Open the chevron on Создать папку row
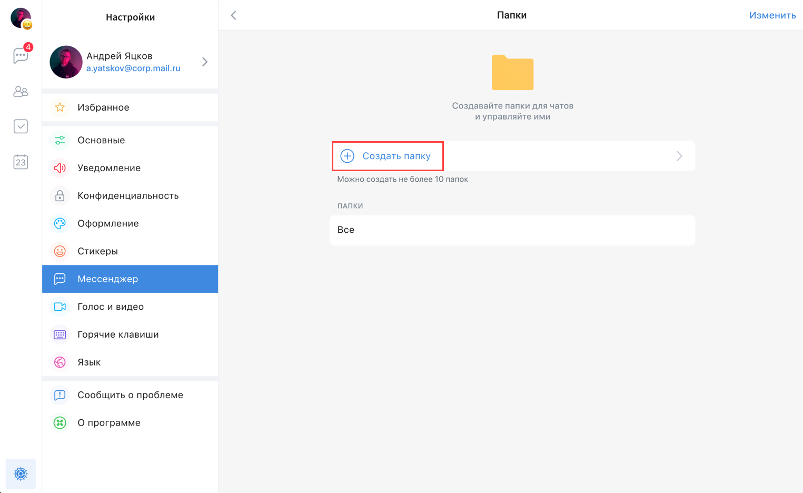The image size is (803, 493). 679,156
